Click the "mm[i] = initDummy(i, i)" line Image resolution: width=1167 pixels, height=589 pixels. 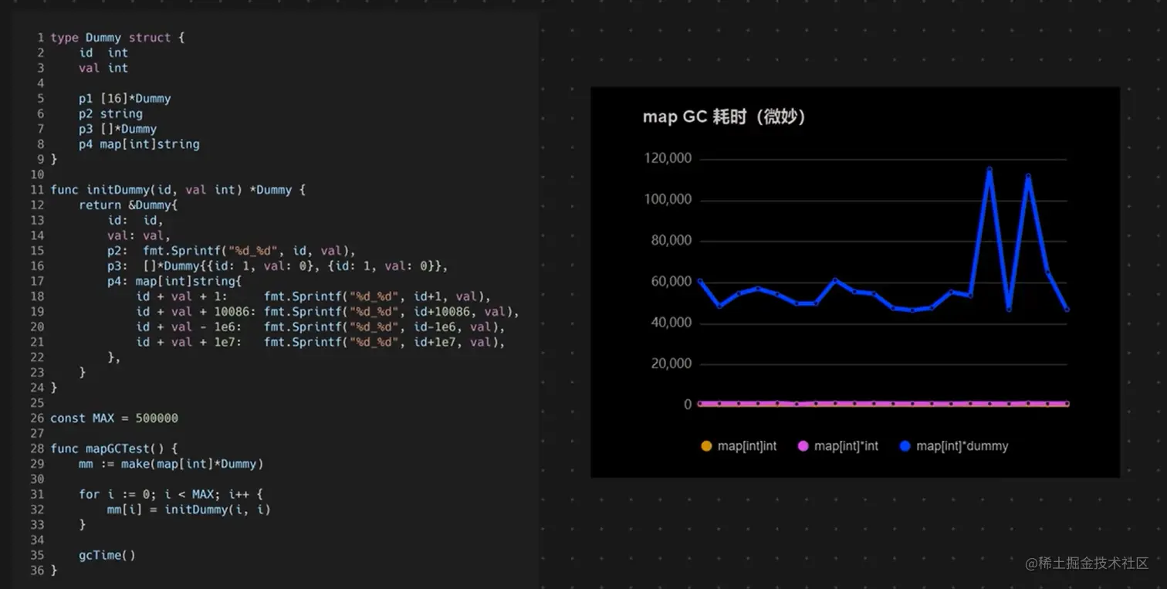click(x=189, y=509)
